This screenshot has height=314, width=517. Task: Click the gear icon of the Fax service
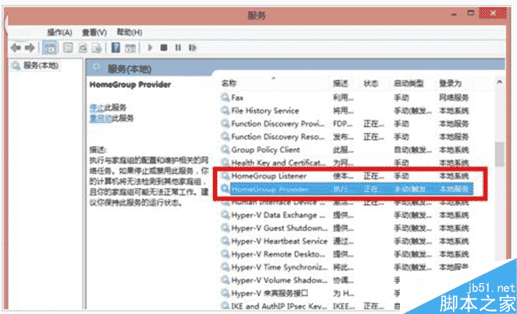tap(225, 98)
